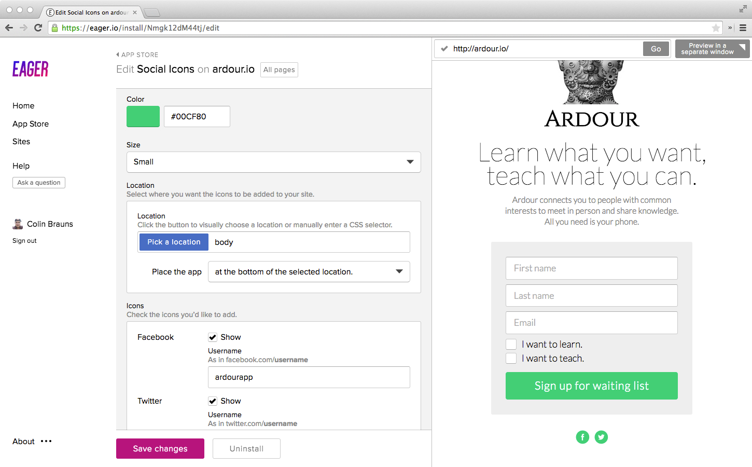Click Ask a question button
The width and height of the screenshot is (752, 467).
point(39,183)
